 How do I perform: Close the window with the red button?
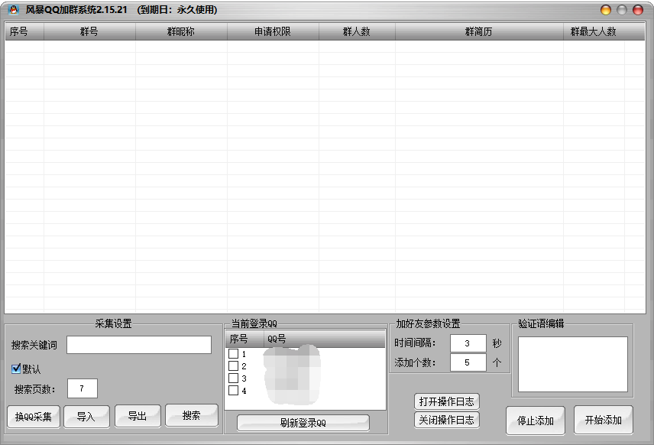[638, 10]
